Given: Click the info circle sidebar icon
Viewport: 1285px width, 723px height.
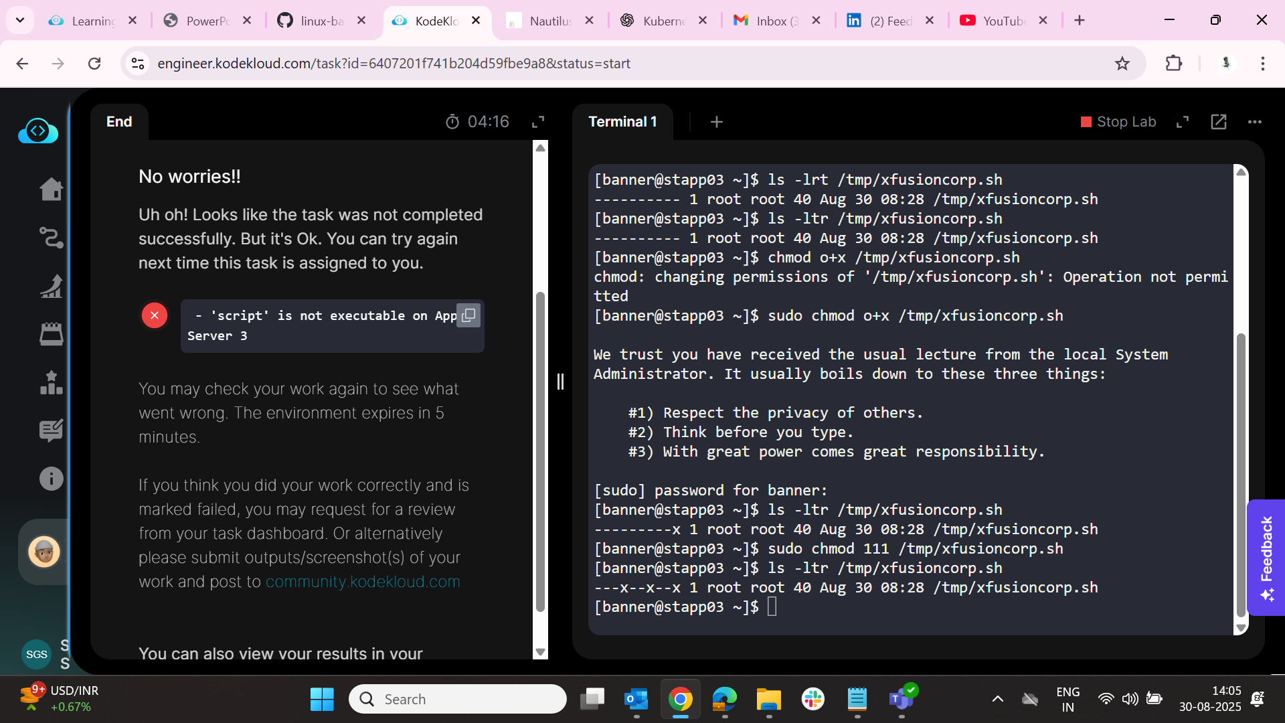Looking at the screenshot, I should click(x=51, y=479).
